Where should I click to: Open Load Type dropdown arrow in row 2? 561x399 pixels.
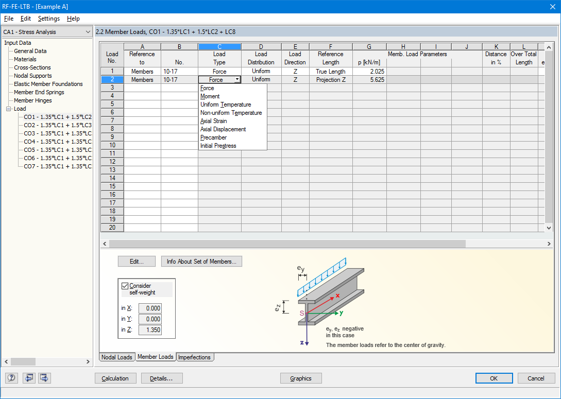pos(237,80)
